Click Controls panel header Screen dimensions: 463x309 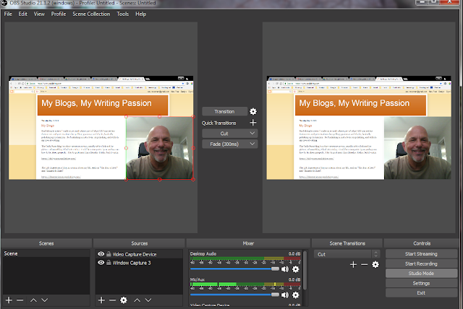422,243
